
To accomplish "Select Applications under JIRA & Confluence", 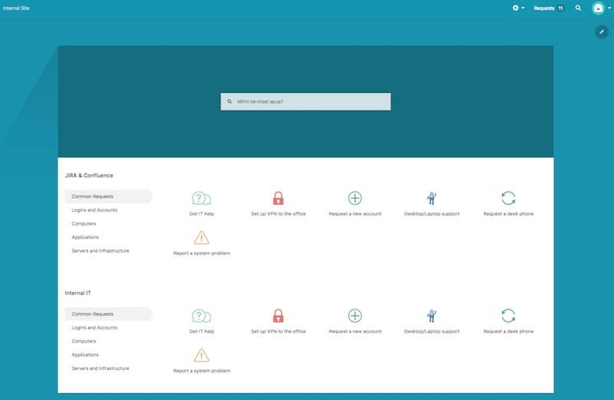I will click(85, 237).
